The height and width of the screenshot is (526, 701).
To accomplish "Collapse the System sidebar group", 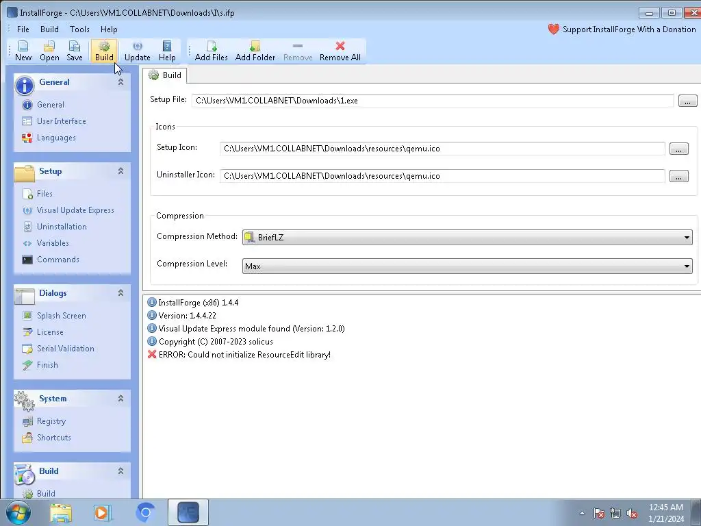I will coord(120,398).
